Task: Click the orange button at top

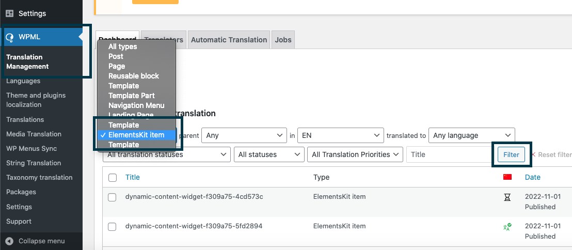Action: pyautogui.click(x=155, y=2)
